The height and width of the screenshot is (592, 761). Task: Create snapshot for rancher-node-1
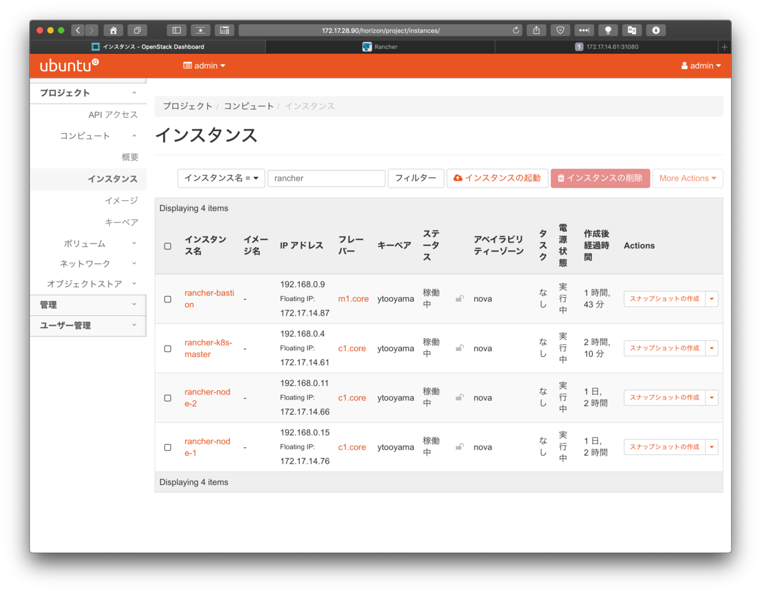pos(665,447)
